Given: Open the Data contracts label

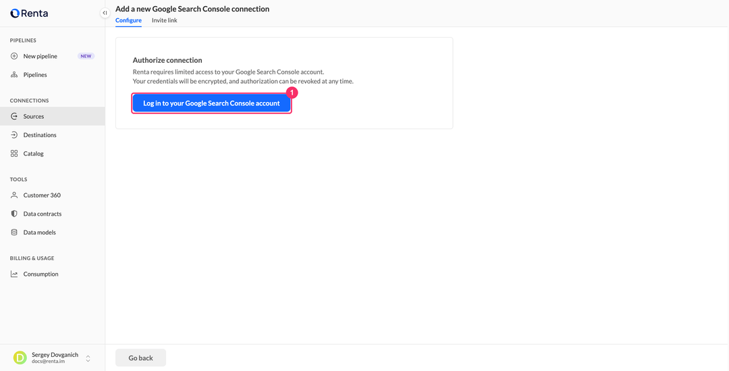Looking at the screenshot, I should 43,214.
